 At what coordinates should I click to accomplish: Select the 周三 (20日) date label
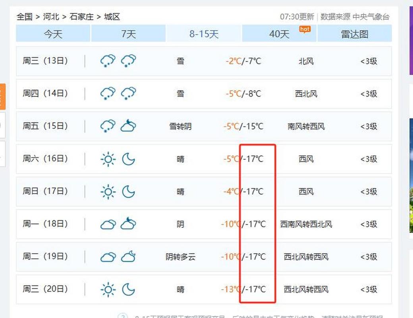pyautogui.click(x=45, y=289)
